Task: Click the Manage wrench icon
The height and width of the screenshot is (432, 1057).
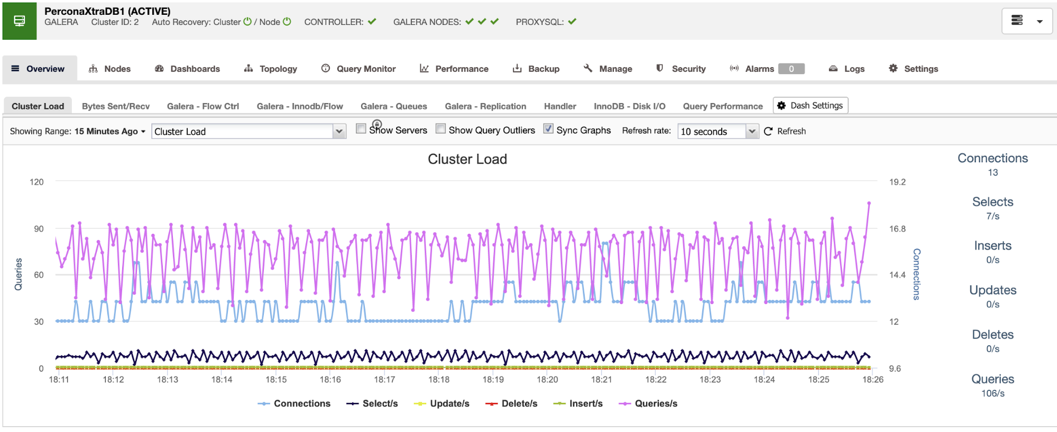Action: pos(588,68)
